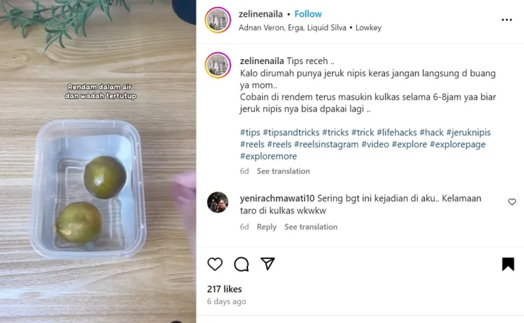Viewport: 524px width, 323px height.
Task: Open the three-dot more options menu
Action: pos(507,20)
